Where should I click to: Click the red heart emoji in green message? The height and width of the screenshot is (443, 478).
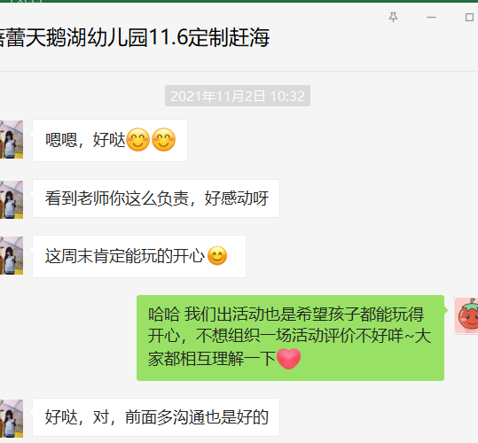pos(288,359)
